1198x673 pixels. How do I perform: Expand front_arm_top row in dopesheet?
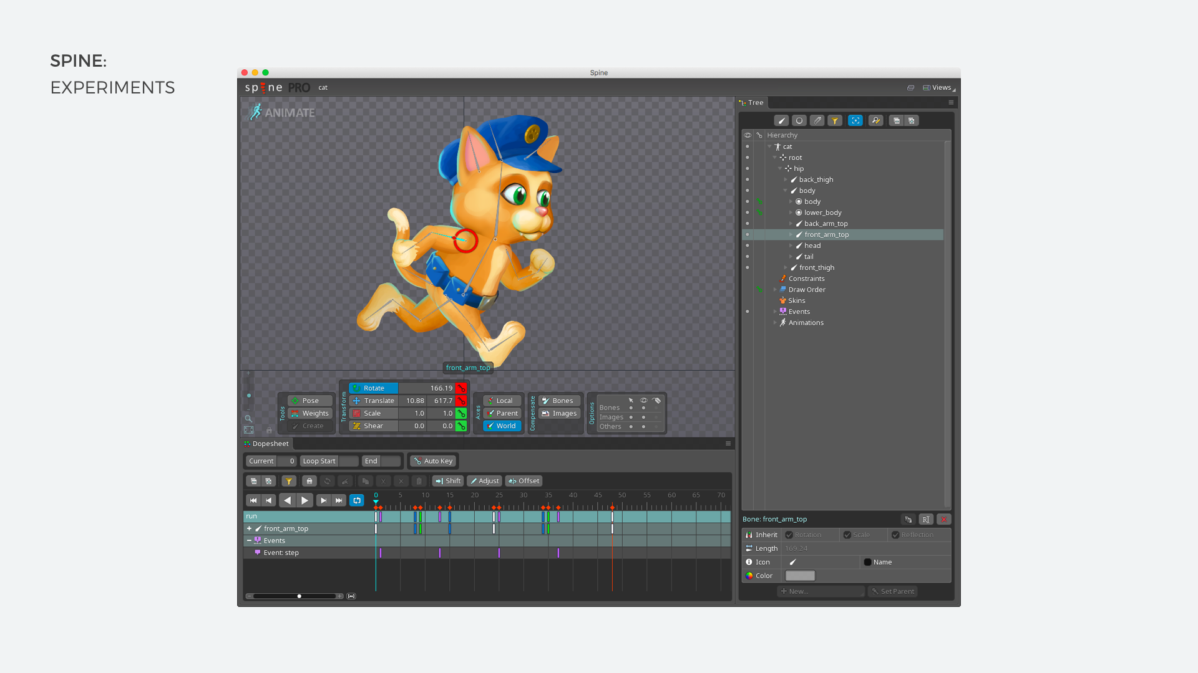[250, 528]
